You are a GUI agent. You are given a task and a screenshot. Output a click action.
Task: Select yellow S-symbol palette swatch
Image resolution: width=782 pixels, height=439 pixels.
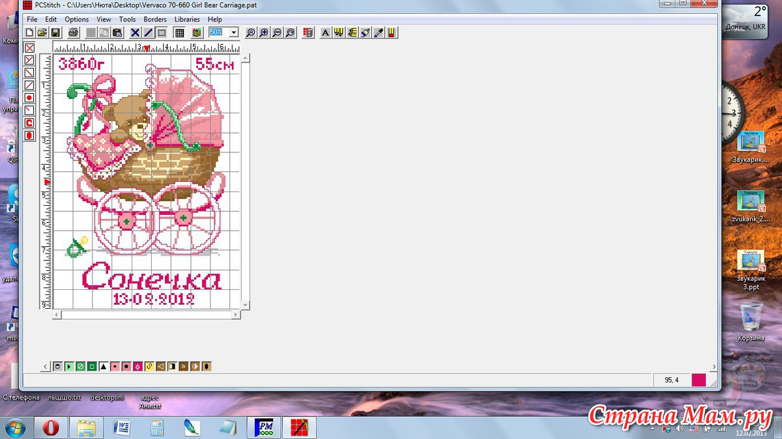point(149,367)
